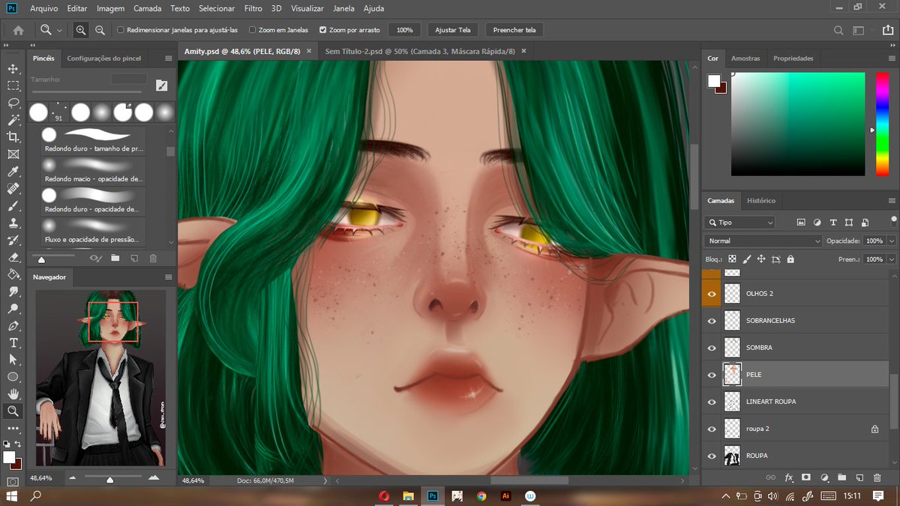Click the 100% zoom button
Viewport: 900px width, 506px height.
click(404, 30)
